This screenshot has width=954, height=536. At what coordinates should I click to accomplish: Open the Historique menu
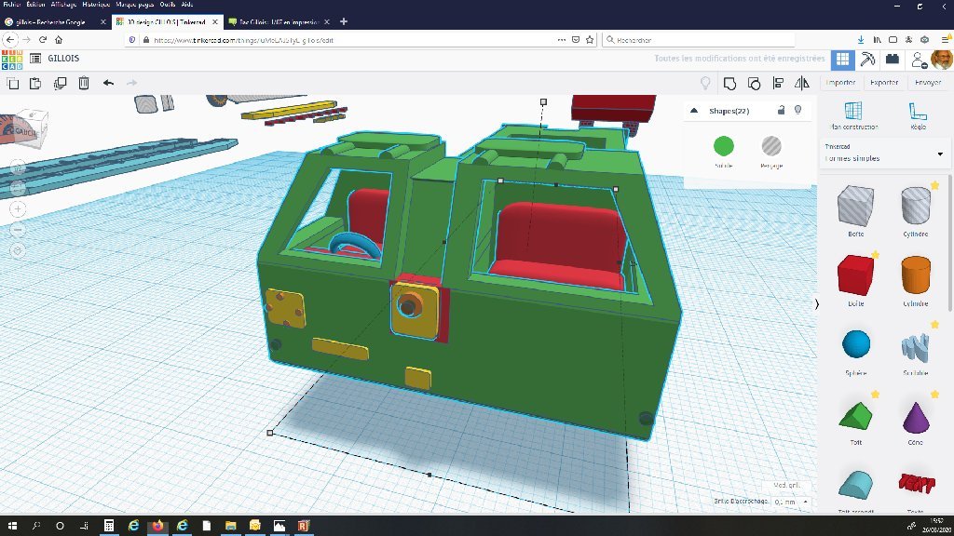coord(96,5)
